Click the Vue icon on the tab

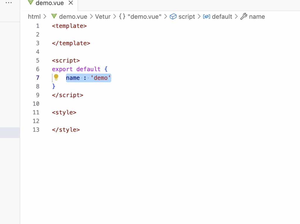pyautogui.click(x=30, y=2)
